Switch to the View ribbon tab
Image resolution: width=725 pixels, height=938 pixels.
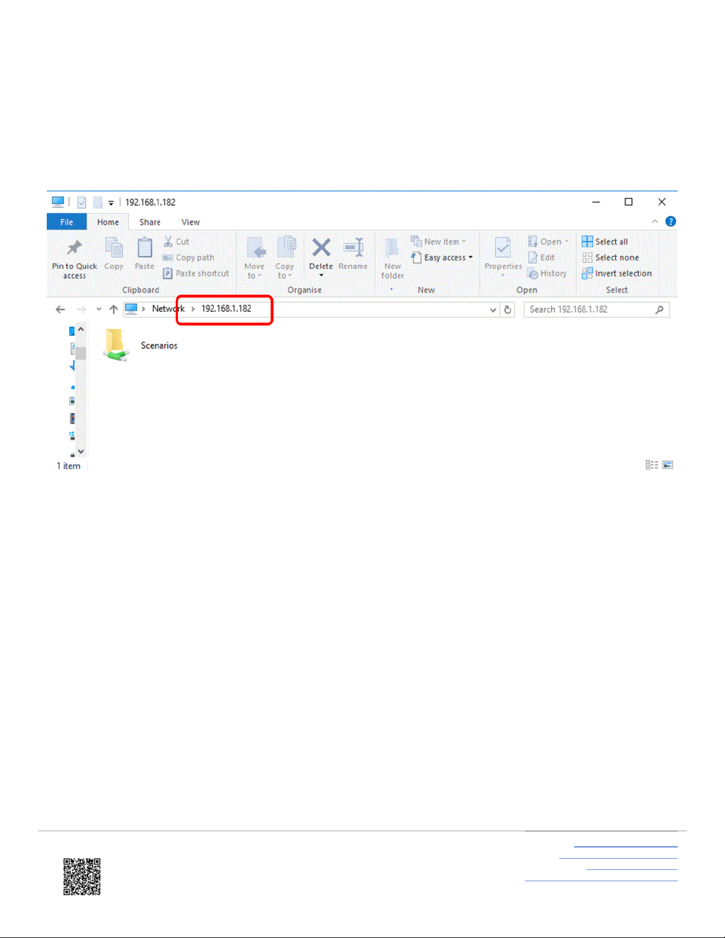[x=191, y=222]
